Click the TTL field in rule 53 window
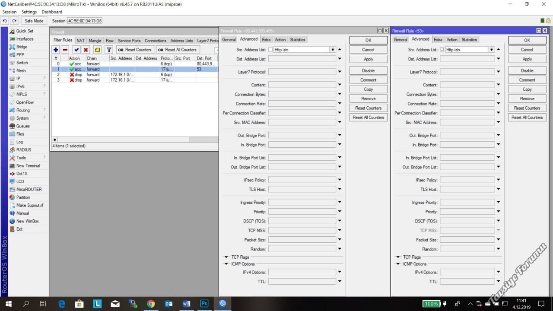Image resolution: width=553 pixels, height=311 pixels. pyautogui.click(x=467, y=282)
